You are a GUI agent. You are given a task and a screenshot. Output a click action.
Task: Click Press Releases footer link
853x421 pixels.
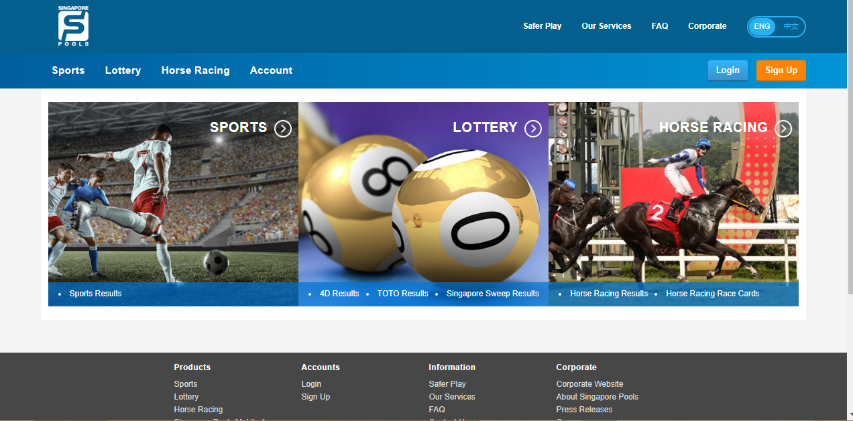(584, 410)
